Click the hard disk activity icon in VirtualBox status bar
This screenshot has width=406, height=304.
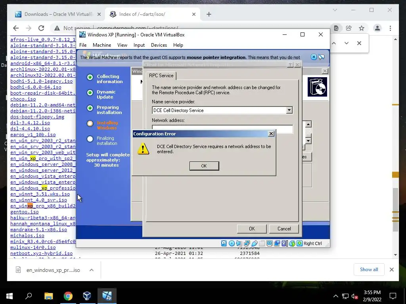click(x=224, y=243)
